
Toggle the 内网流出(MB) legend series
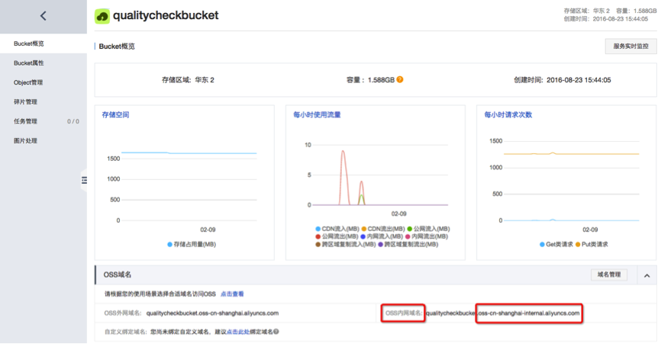click(x=427, y=236)
